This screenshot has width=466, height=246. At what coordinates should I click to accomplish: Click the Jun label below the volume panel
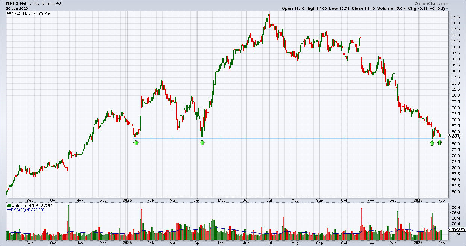point(246,243)
